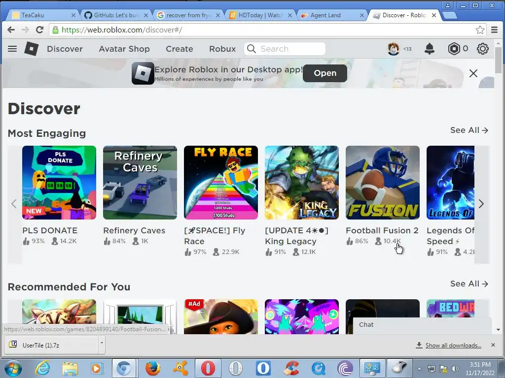Click the Roblox app logo in banner
This screenshot has width=505, height=378.
pyautogui.click(x=143, y=73)
